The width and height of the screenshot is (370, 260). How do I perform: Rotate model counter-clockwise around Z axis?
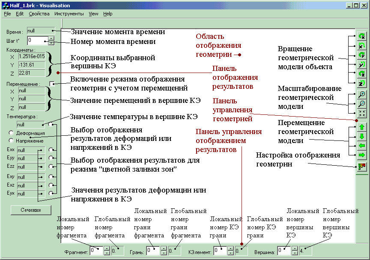pyautogui.click(x=361, y=83)
